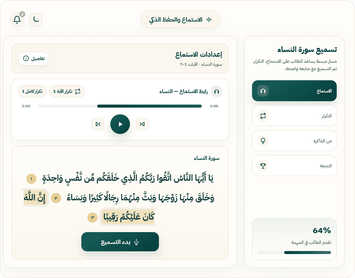Viewport: 355px width, 278px height.
Task: Click the 2:00 time label
Action: point(214,106)
